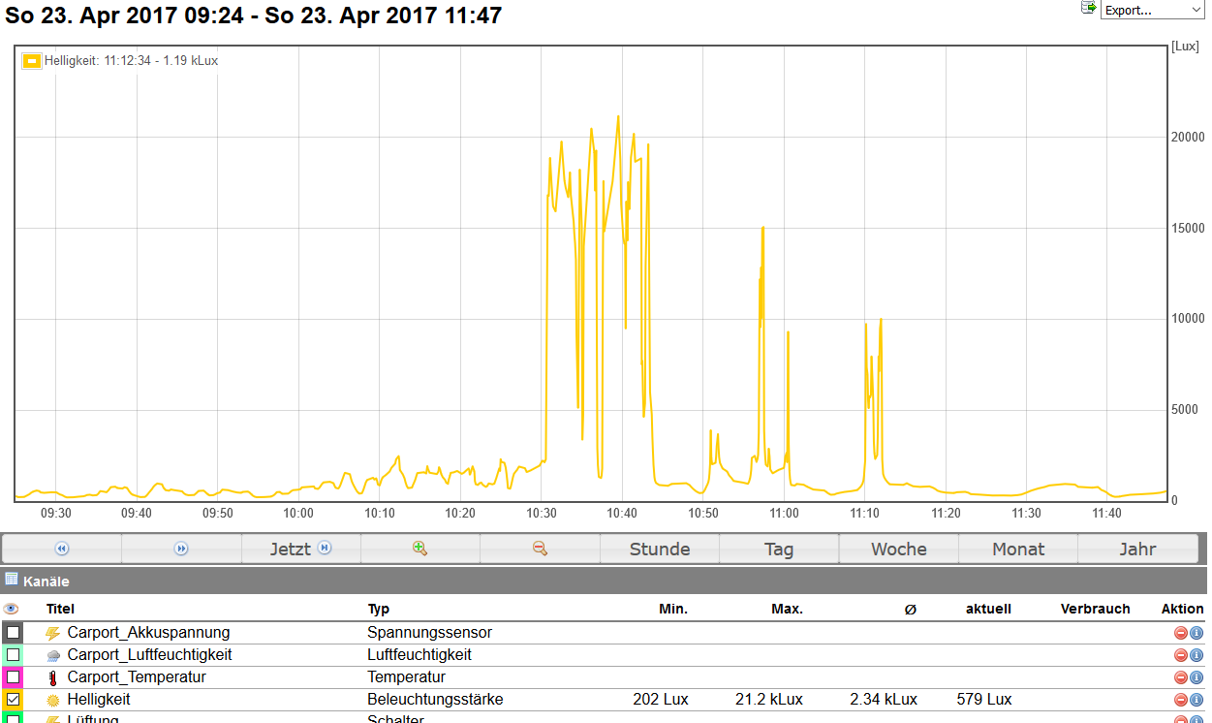Select the Carport_Akkuspannung channel title
The height and width of the screenshot is (723, 1212).
click(x=149, y=633)
